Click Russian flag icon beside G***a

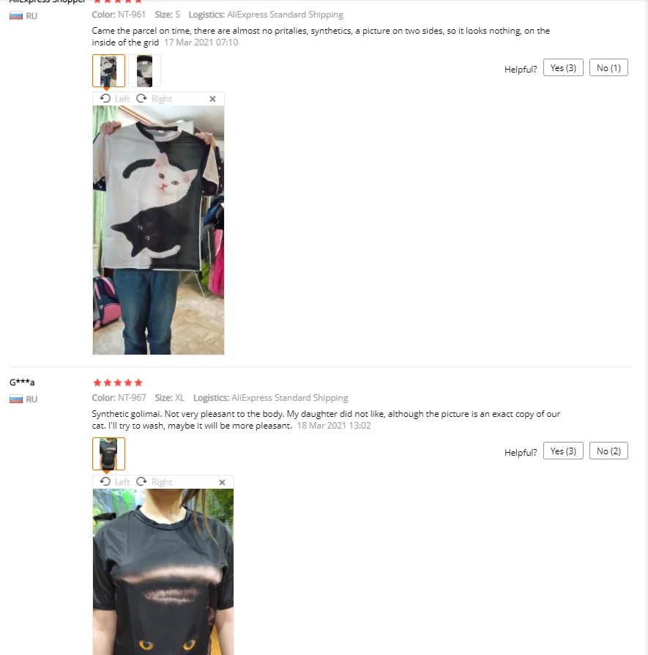click(16, 399)
